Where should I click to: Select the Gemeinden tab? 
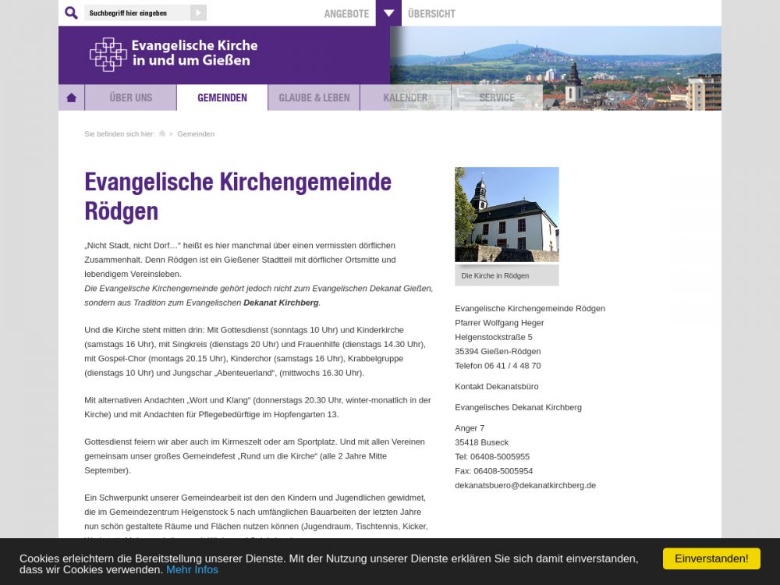(222, 97)
